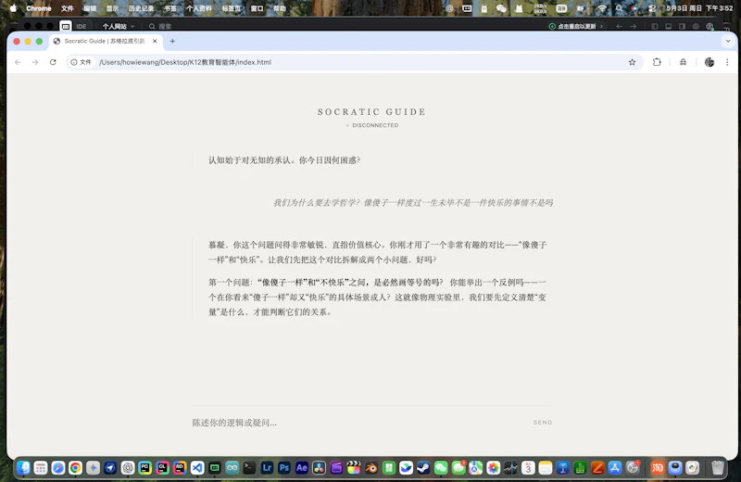Screen dimensions: 741x482
Task: Expand the tab search chevron in the tab strip
Action: pyautogui.click(x=728, y=41)
